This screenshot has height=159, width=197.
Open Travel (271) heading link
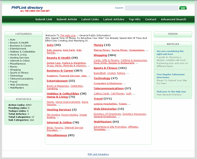coord(98,99)
